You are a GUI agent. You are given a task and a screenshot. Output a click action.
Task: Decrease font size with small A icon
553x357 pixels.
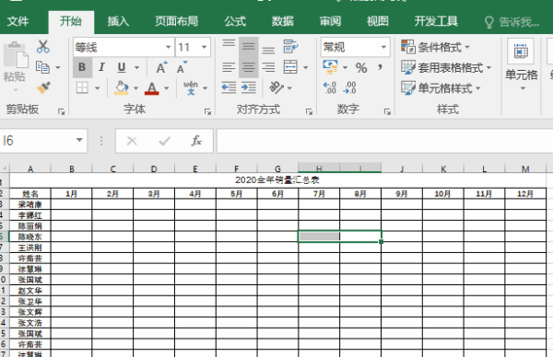click(x=182, y=67)
